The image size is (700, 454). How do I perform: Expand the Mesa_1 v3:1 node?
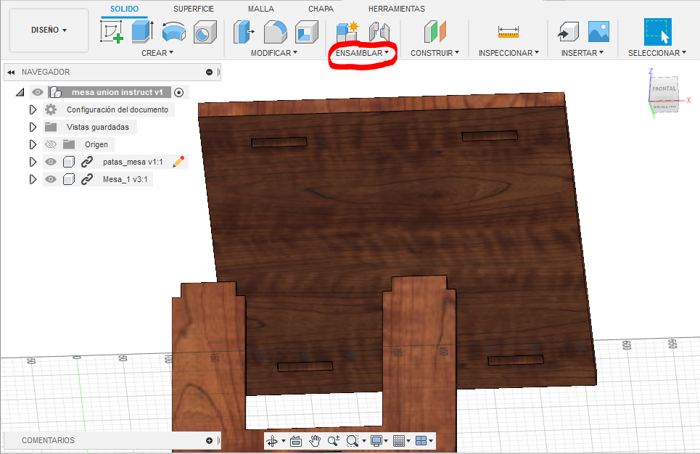(x=33, y=179)
